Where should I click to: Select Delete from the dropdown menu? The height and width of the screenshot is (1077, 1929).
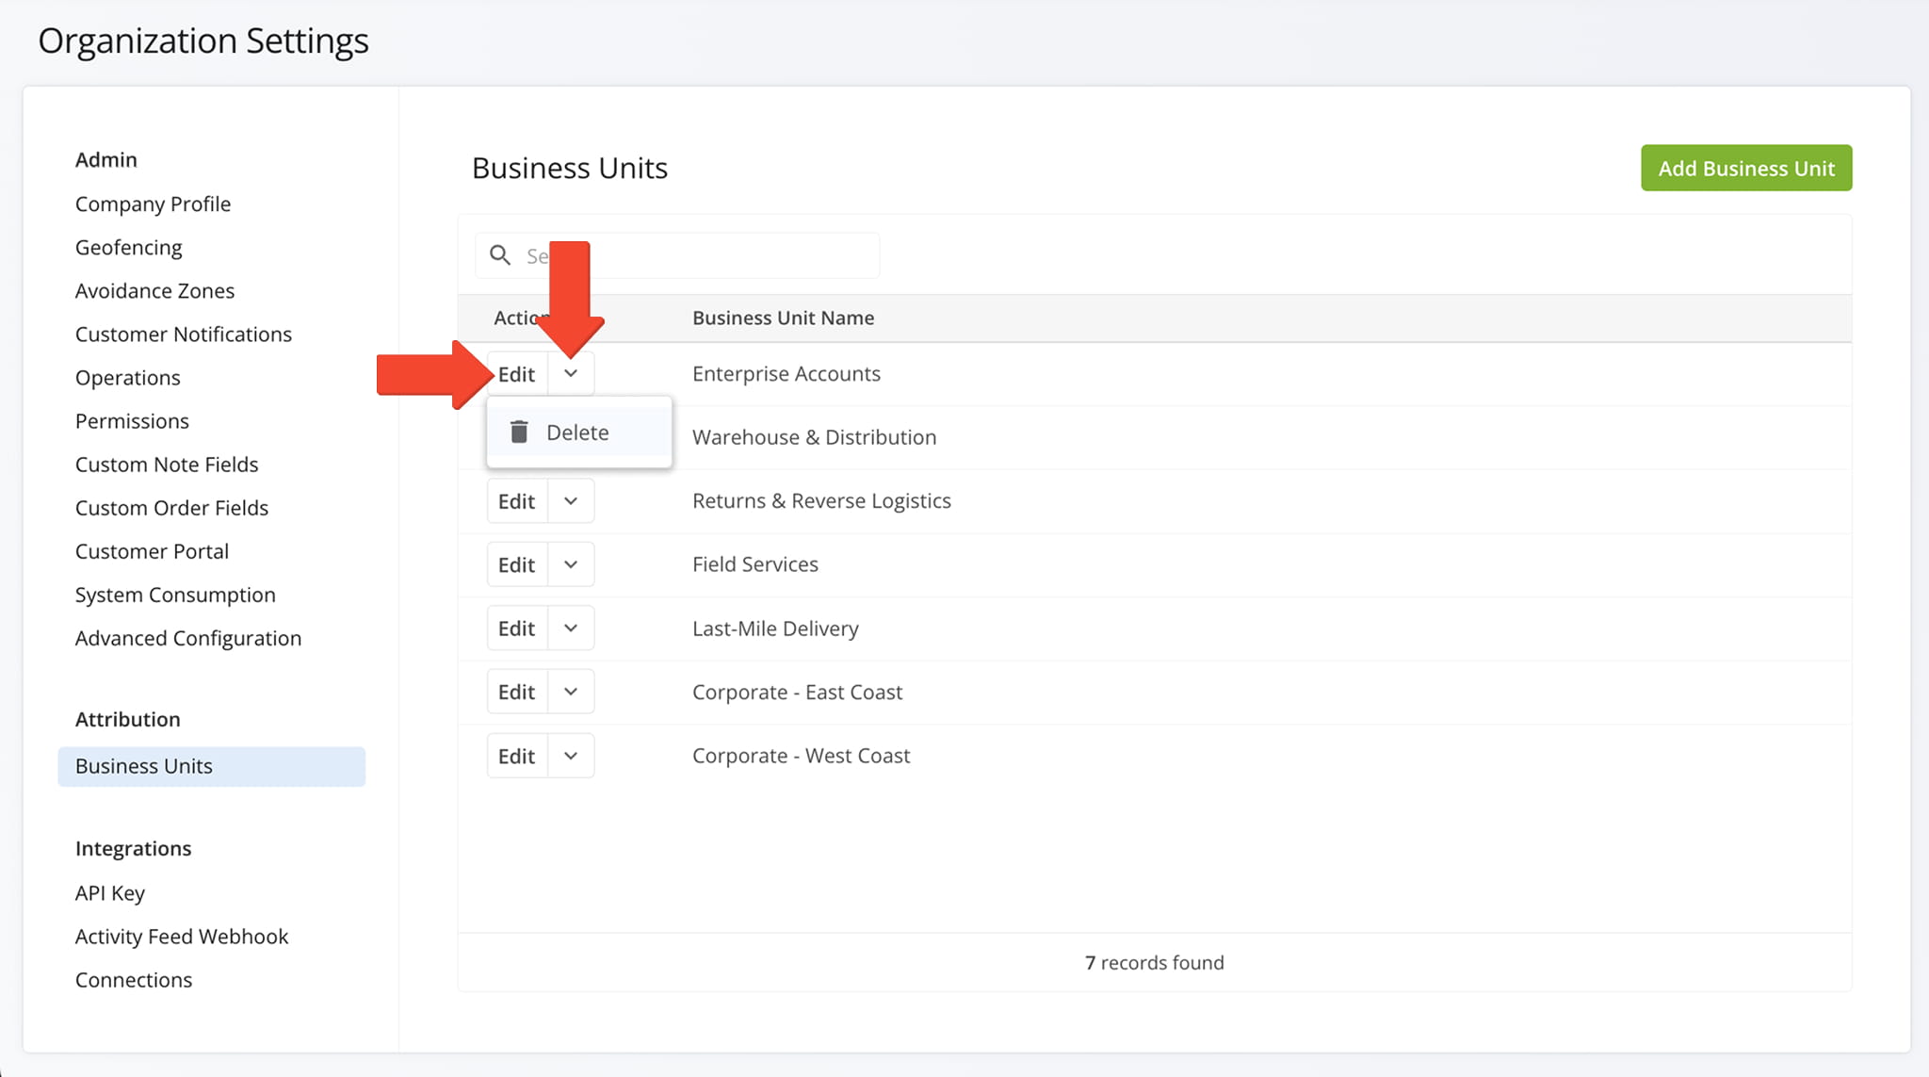click(x=577, y=432)
